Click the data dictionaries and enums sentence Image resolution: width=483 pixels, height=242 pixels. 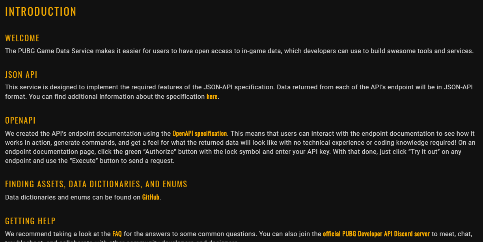click(x=73, y=198)
